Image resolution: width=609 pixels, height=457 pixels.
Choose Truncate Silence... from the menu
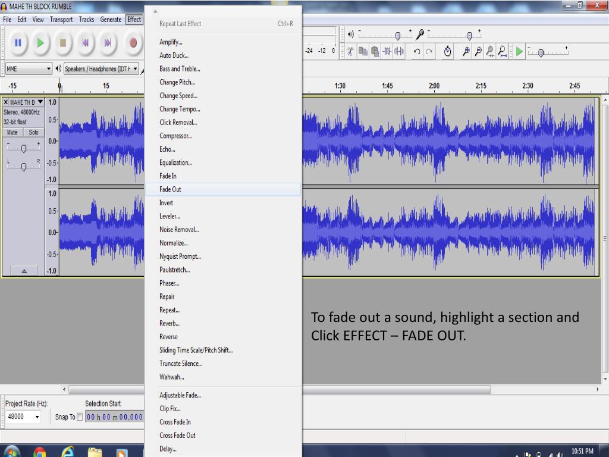[223, 364]
